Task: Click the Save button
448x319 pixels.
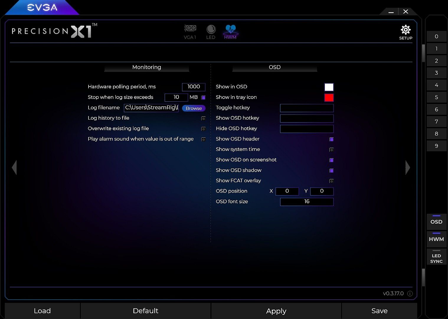Action: tap(380, 311)
